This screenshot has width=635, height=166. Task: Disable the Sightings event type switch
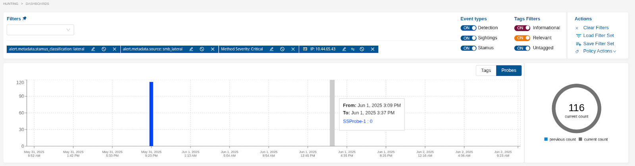pos(468,38)
